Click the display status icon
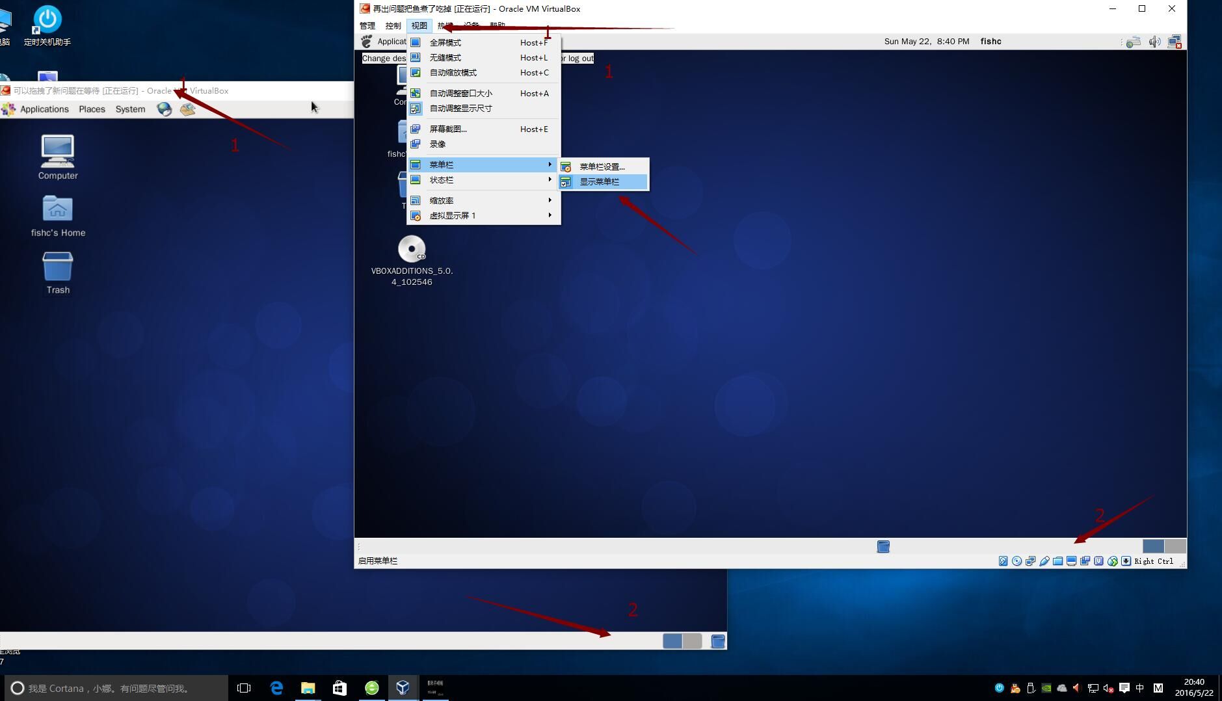The height and width of the screenshot is (701, 1222). (x=1071, y=561)
